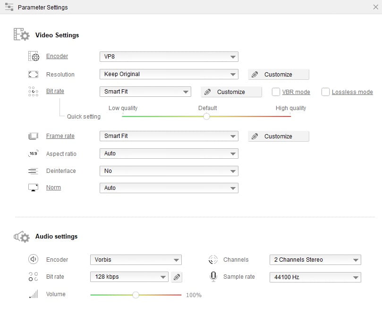The height and width of the screenshot is (316, 382).
Task: Open the 2 Channels Stereo dropdown
Action: pyautogui.click(x=315, y=260)
